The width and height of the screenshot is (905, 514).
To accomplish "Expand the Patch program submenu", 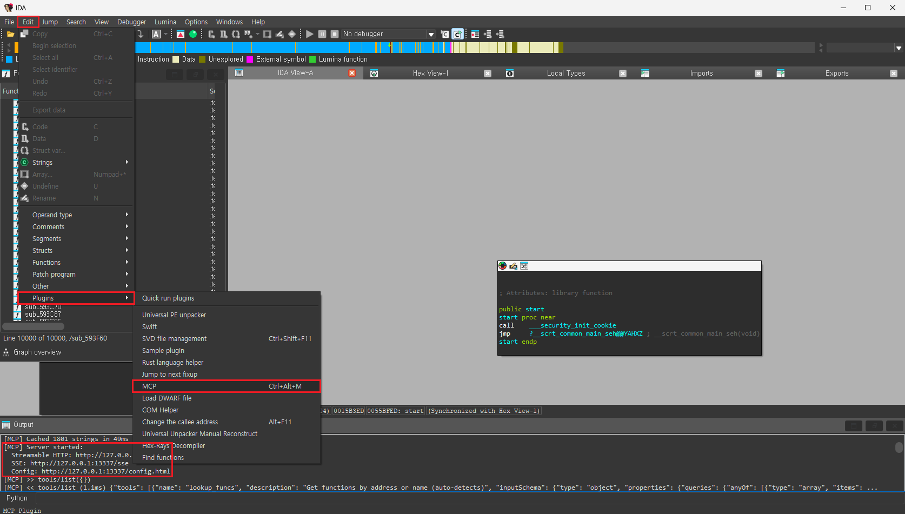I will click(76, 275).
